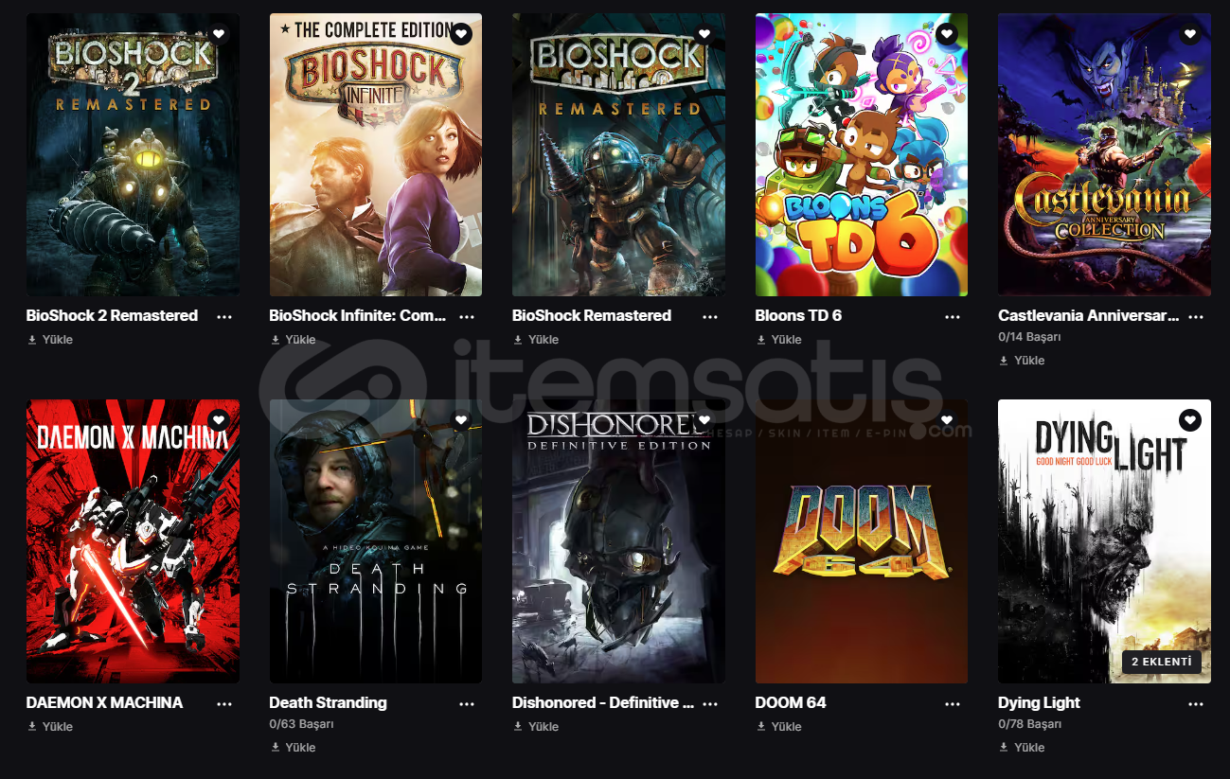This screenshot has height=779, width=1230.
Task: Click the 2 EKLENTİ badge on Dying Light
Action: 1162,662
